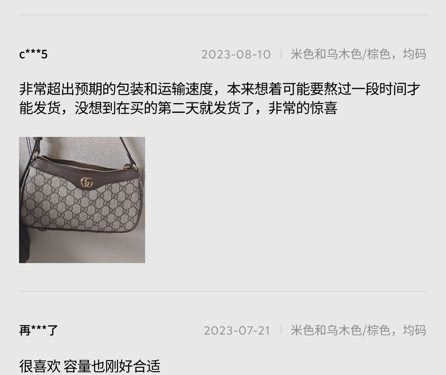The image size is (446, 375).
Task: Click review line starting 非常超出预期的包装
Action: 220,89
